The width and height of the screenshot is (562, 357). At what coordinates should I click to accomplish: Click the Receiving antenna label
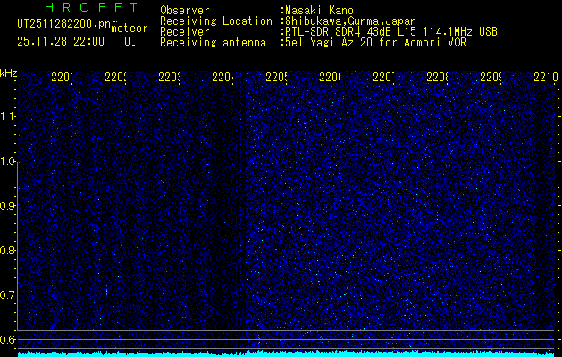pyautogui.click(x=213, y=43)
